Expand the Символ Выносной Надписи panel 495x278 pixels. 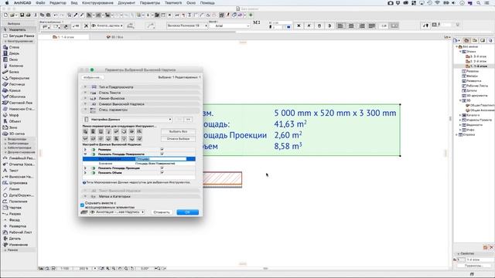(141, 104)
